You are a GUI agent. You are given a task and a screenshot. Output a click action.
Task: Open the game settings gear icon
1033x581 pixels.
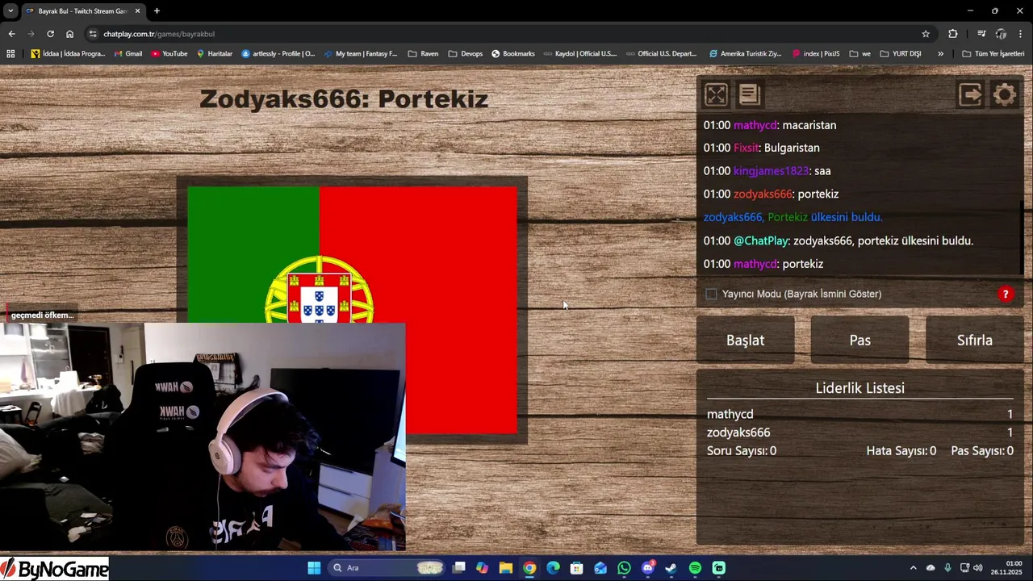1005,94
